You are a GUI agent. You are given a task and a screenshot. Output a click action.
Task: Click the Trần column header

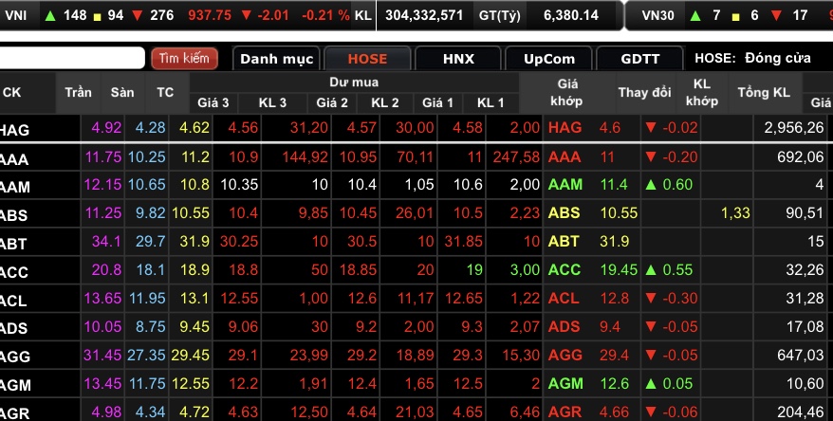(79, 93)
